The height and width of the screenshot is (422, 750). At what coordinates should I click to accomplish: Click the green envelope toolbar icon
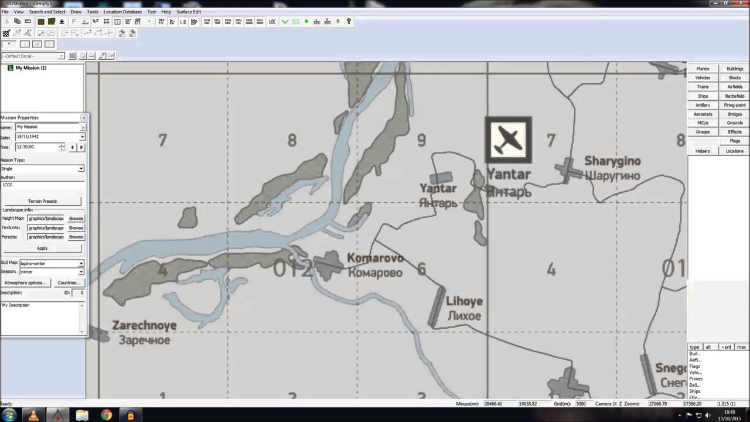[x=296, y=22]
